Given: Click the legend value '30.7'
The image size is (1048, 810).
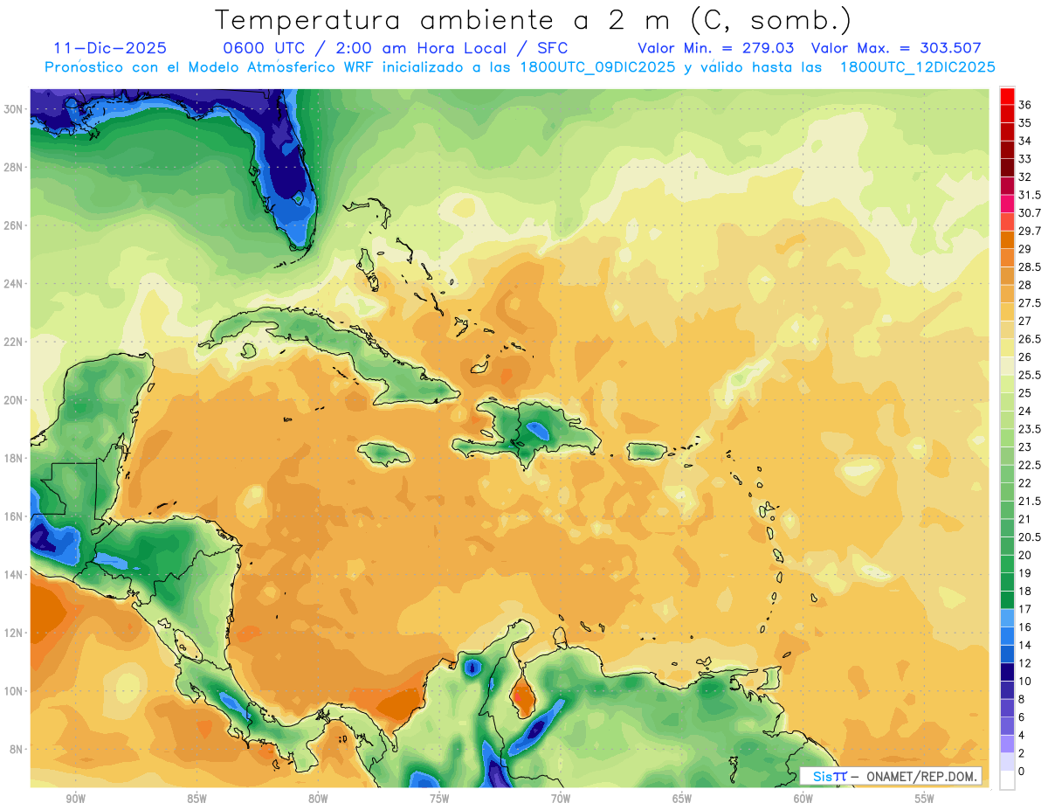Looking at the screenshot, I should 1030,213.
